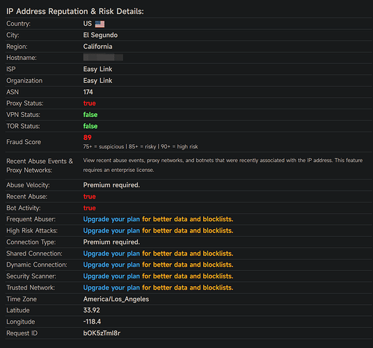The image size is (373, 348).
Task: Open Upgrade your plan link for Frequent Abuser
Action: pos(111,219)
